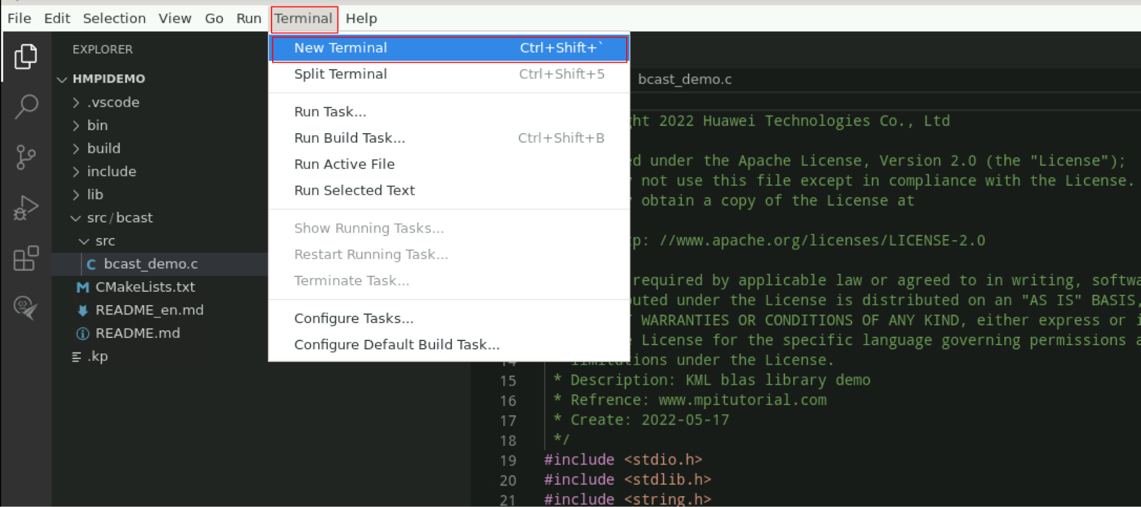Expand the include folder
Screen dimensions: 1141x507
pos(76,171)
